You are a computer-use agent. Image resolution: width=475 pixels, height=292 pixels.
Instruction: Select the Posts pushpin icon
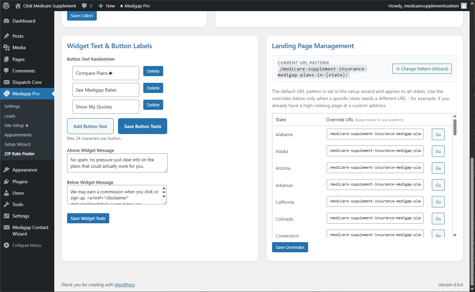pyautogui.click(x=6, y=36)
